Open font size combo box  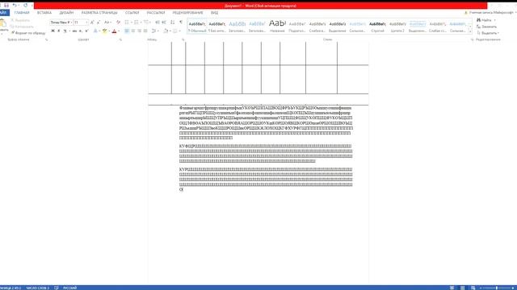(81, 23)
